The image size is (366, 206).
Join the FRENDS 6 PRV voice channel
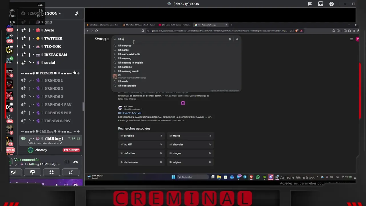click(x=50, y=121)
